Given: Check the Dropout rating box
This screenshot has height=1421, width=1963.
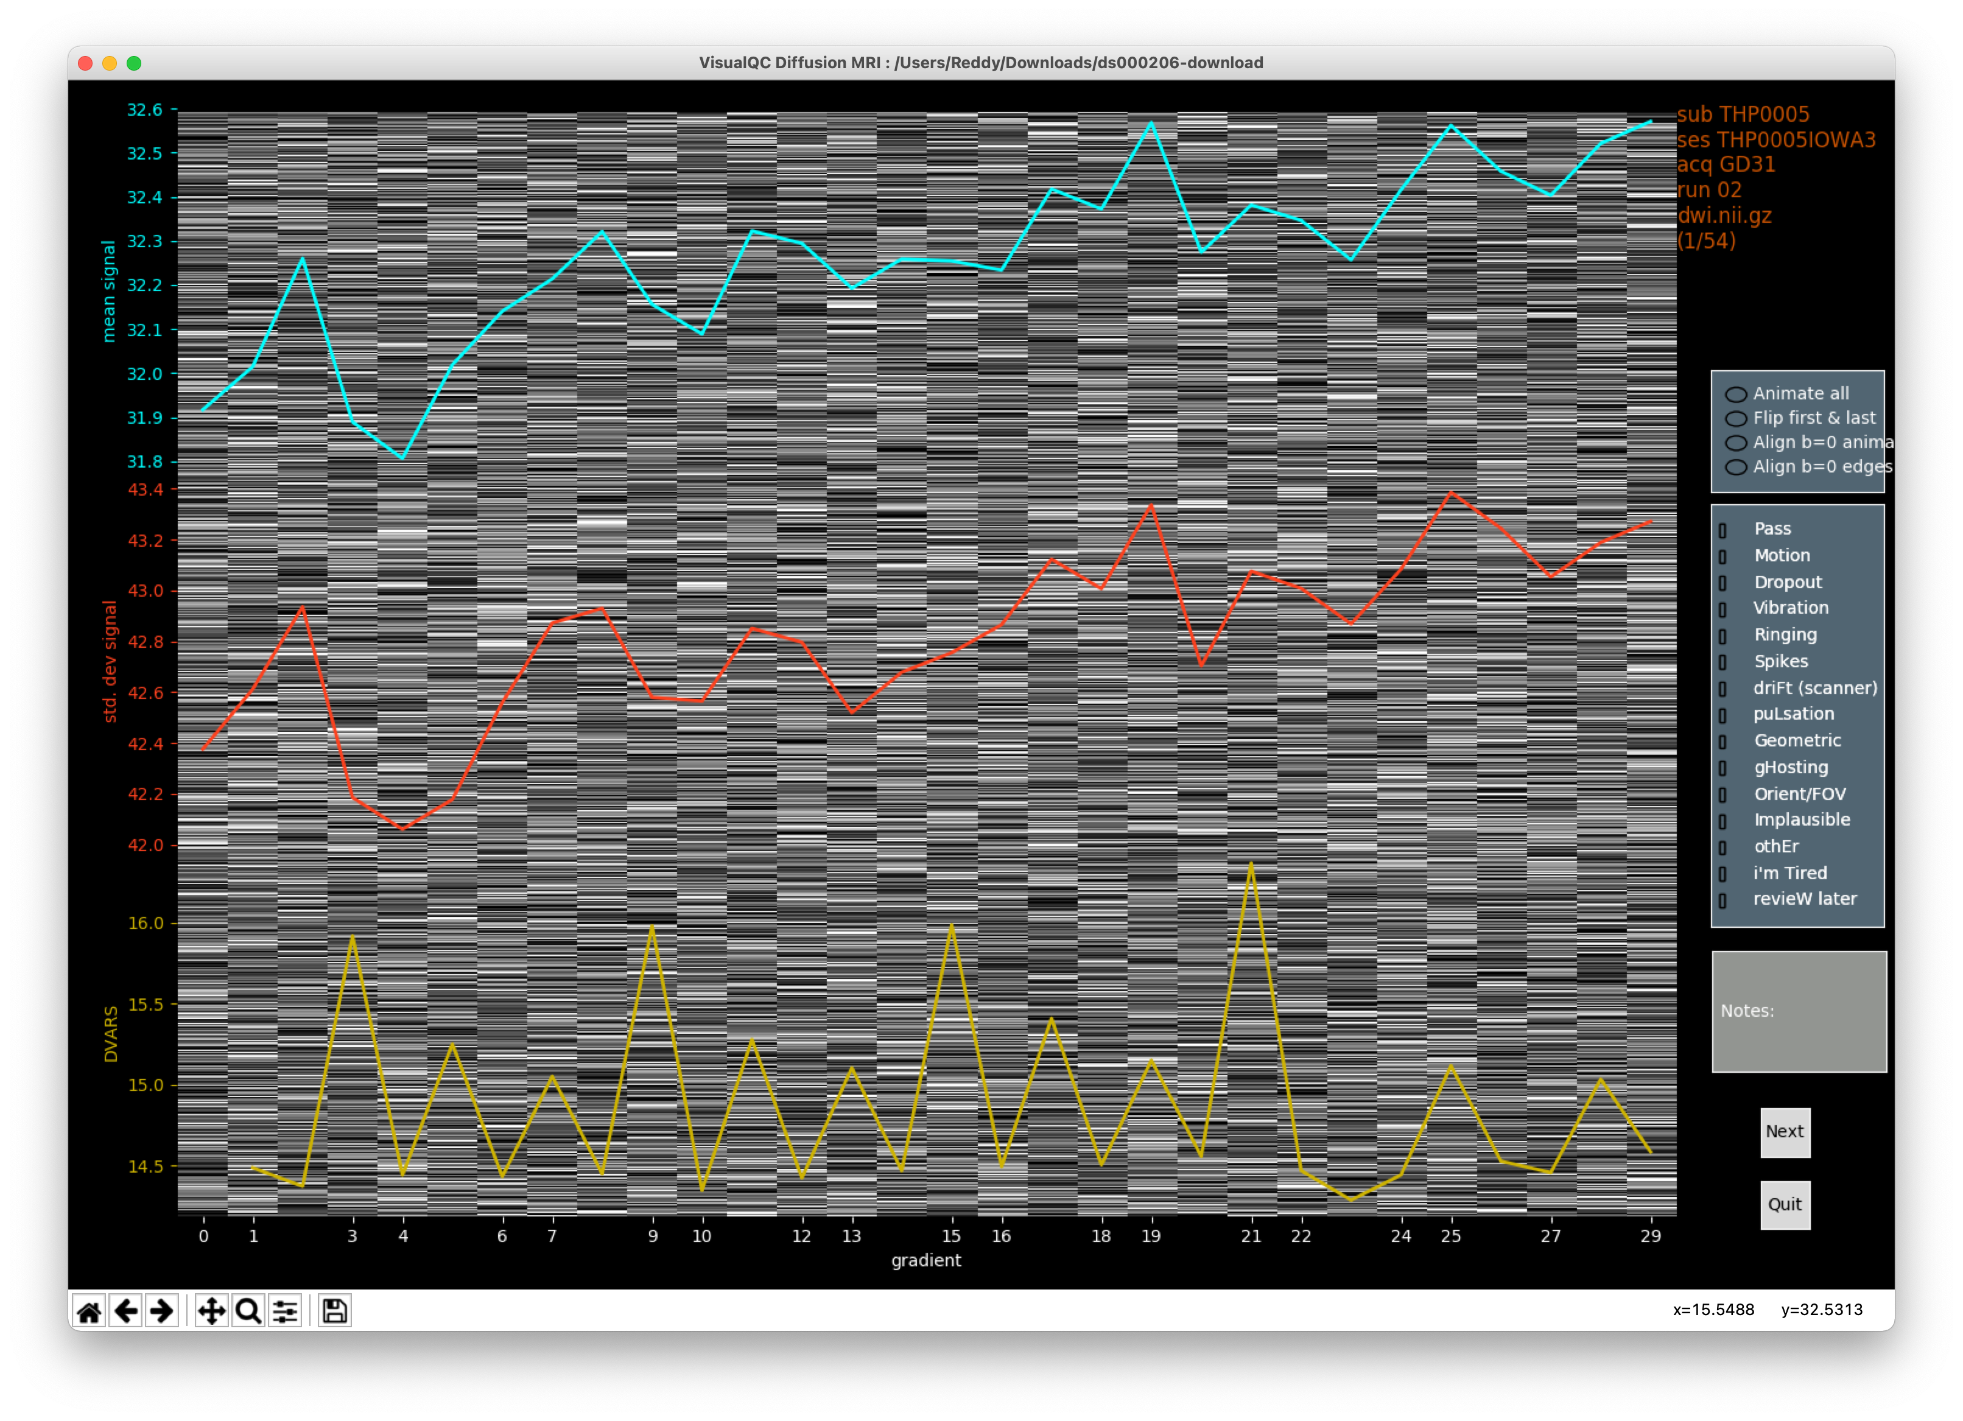Looking at the screenshot, I should pyautogui.click(x=1722, y=583).
